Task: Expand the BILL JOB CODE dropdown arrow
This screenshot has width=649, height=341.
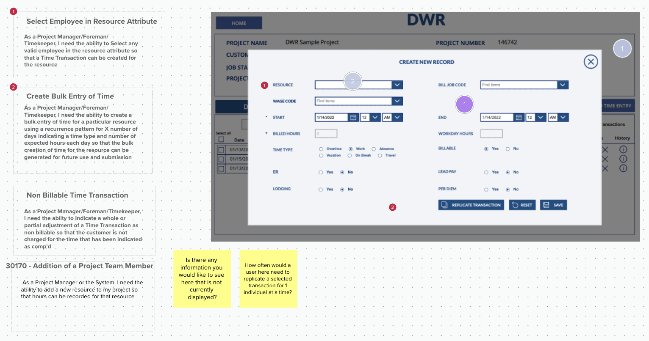Action: click(x=563, y=85)
